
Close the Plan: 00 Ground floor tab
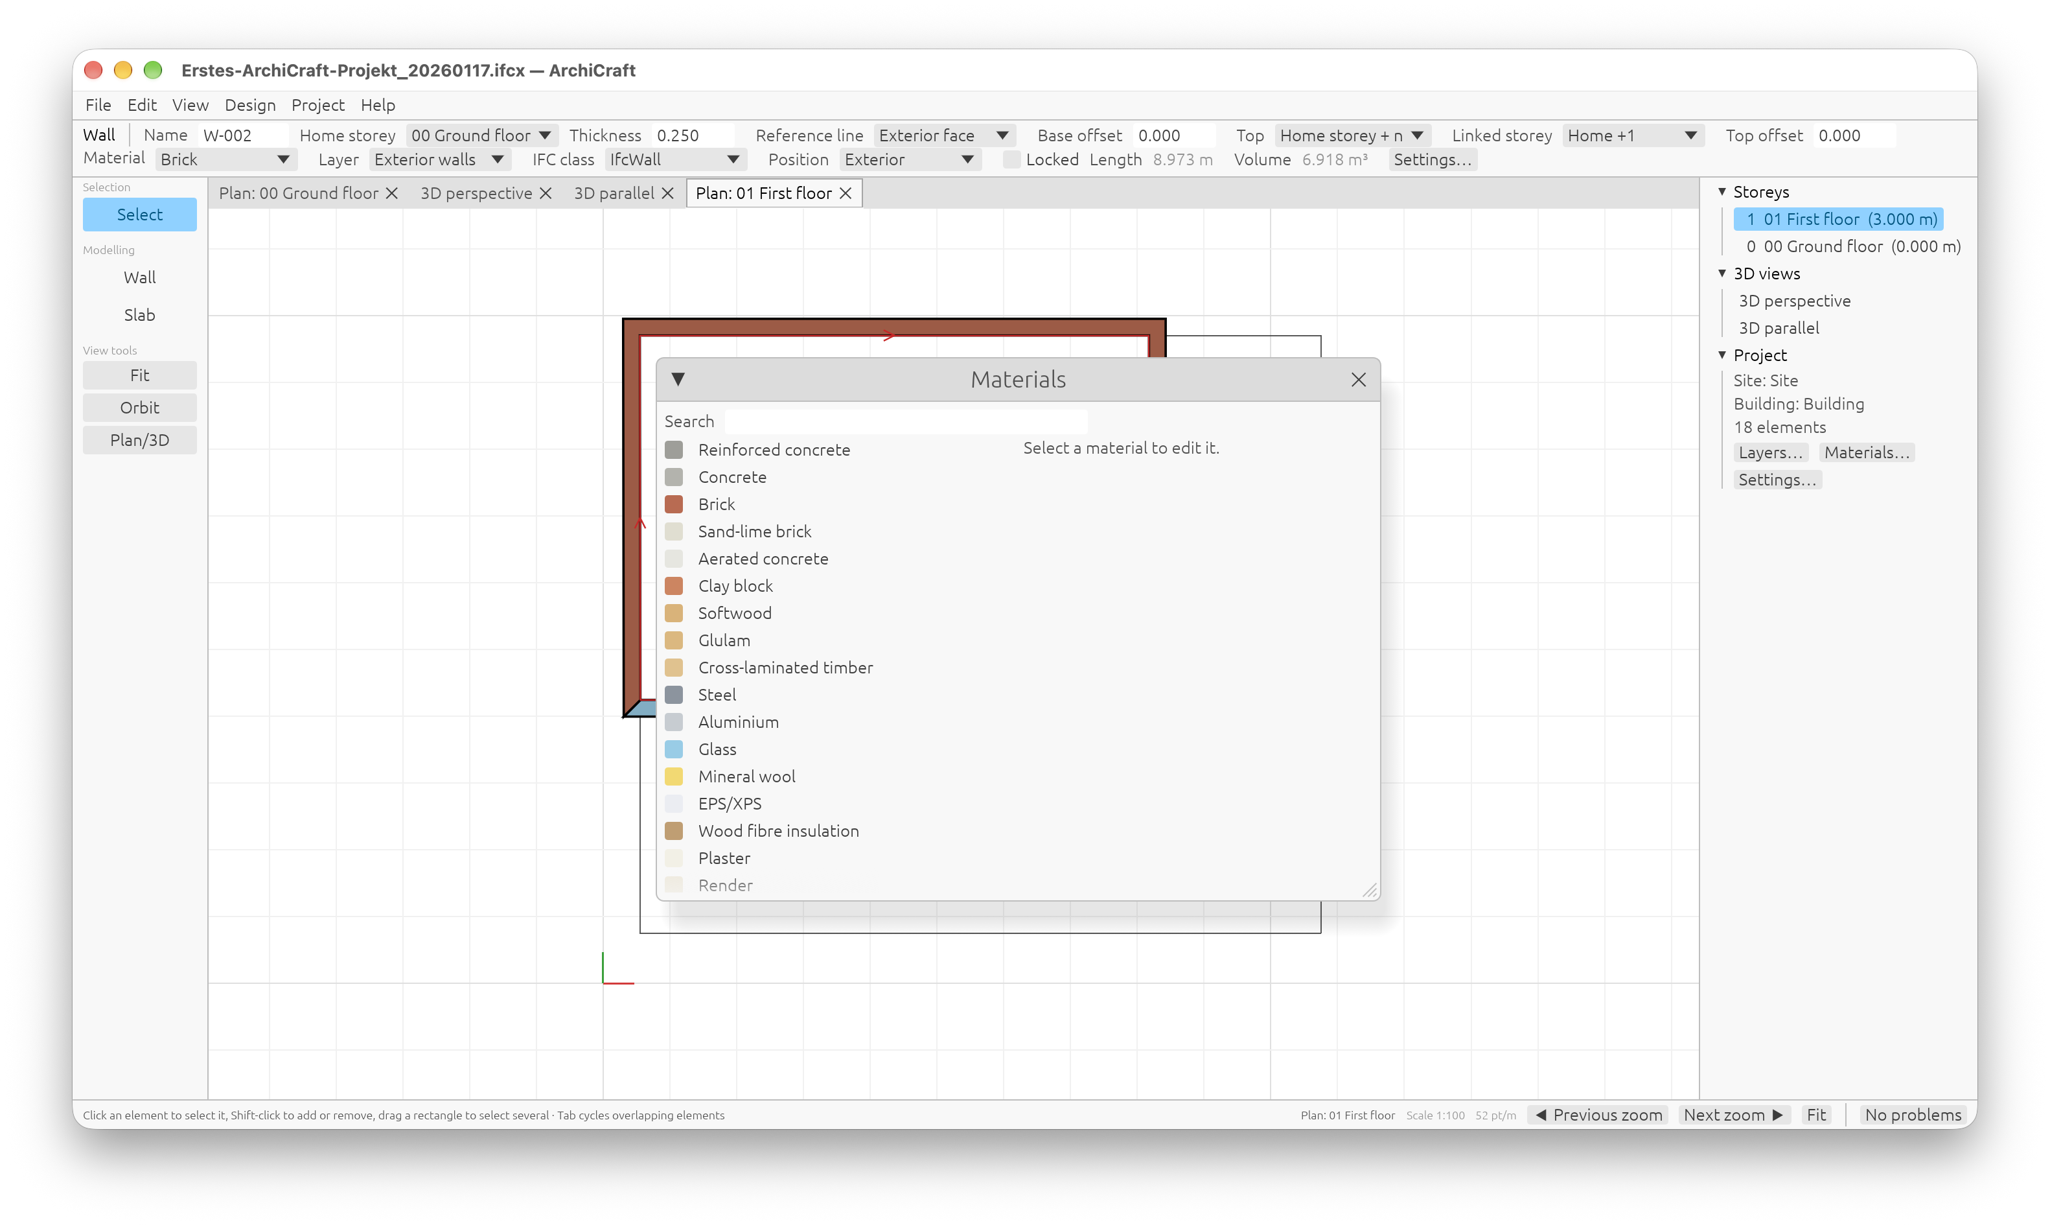(x=392, y=193)
